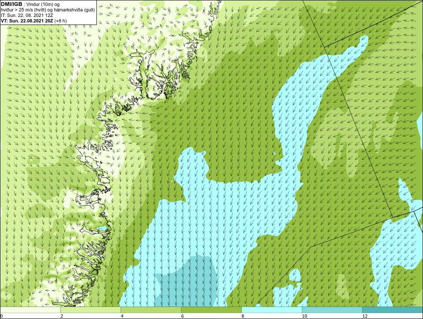Select the above 12 m/s dark teal swatch
Screen dimensions: 423x319
point(393,310)
